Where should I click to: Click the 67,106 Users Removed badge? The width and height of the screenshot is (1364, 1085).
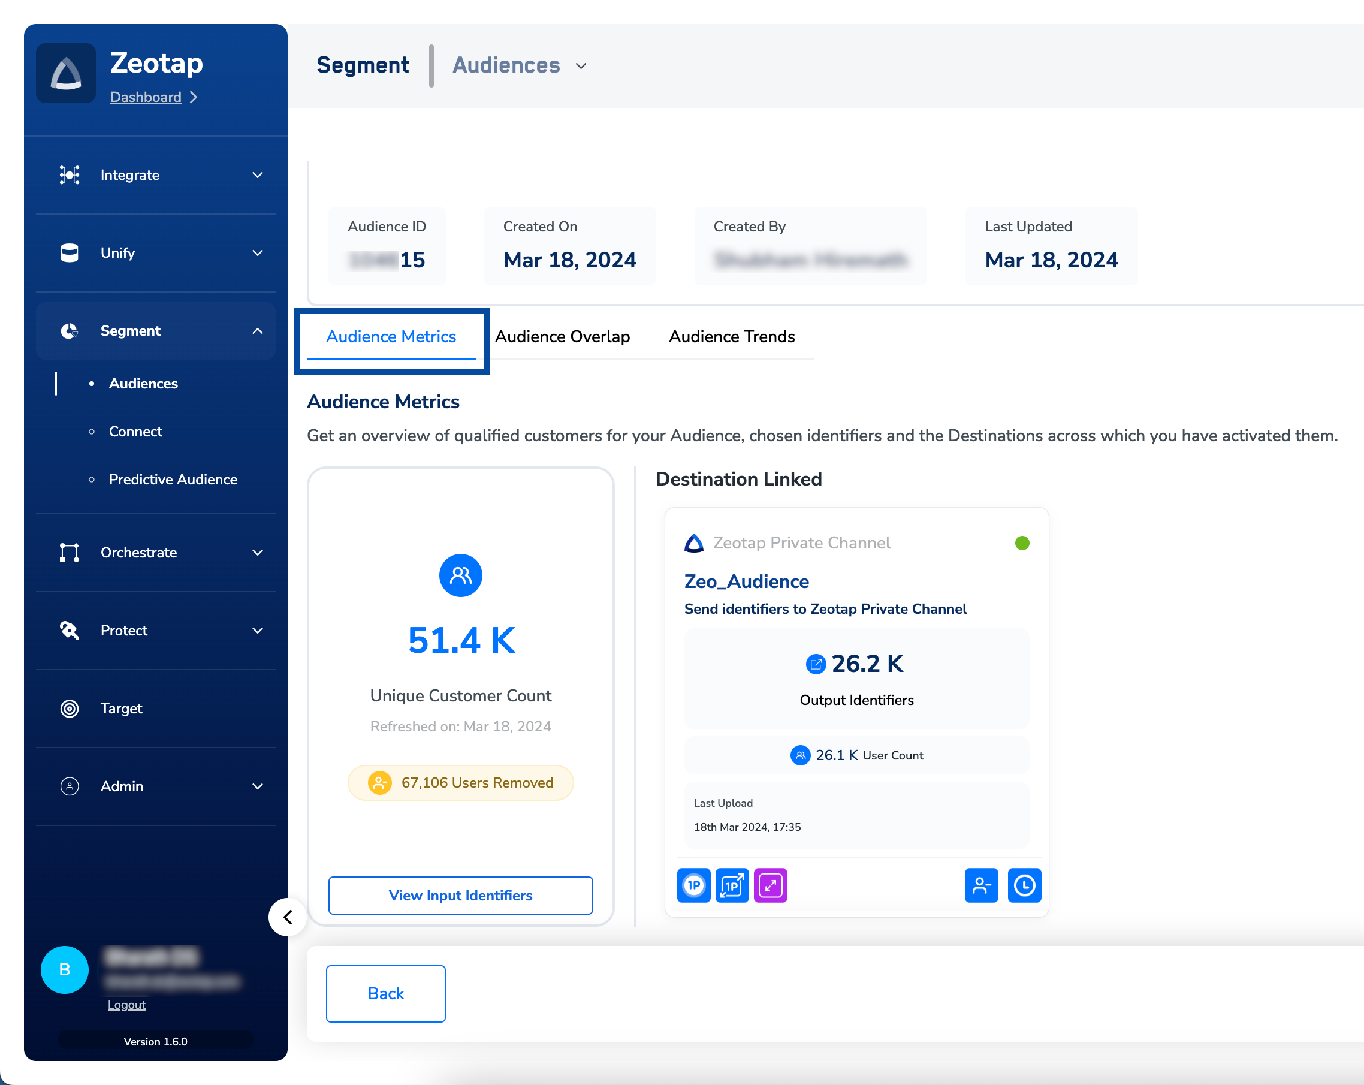coord(460,782)
